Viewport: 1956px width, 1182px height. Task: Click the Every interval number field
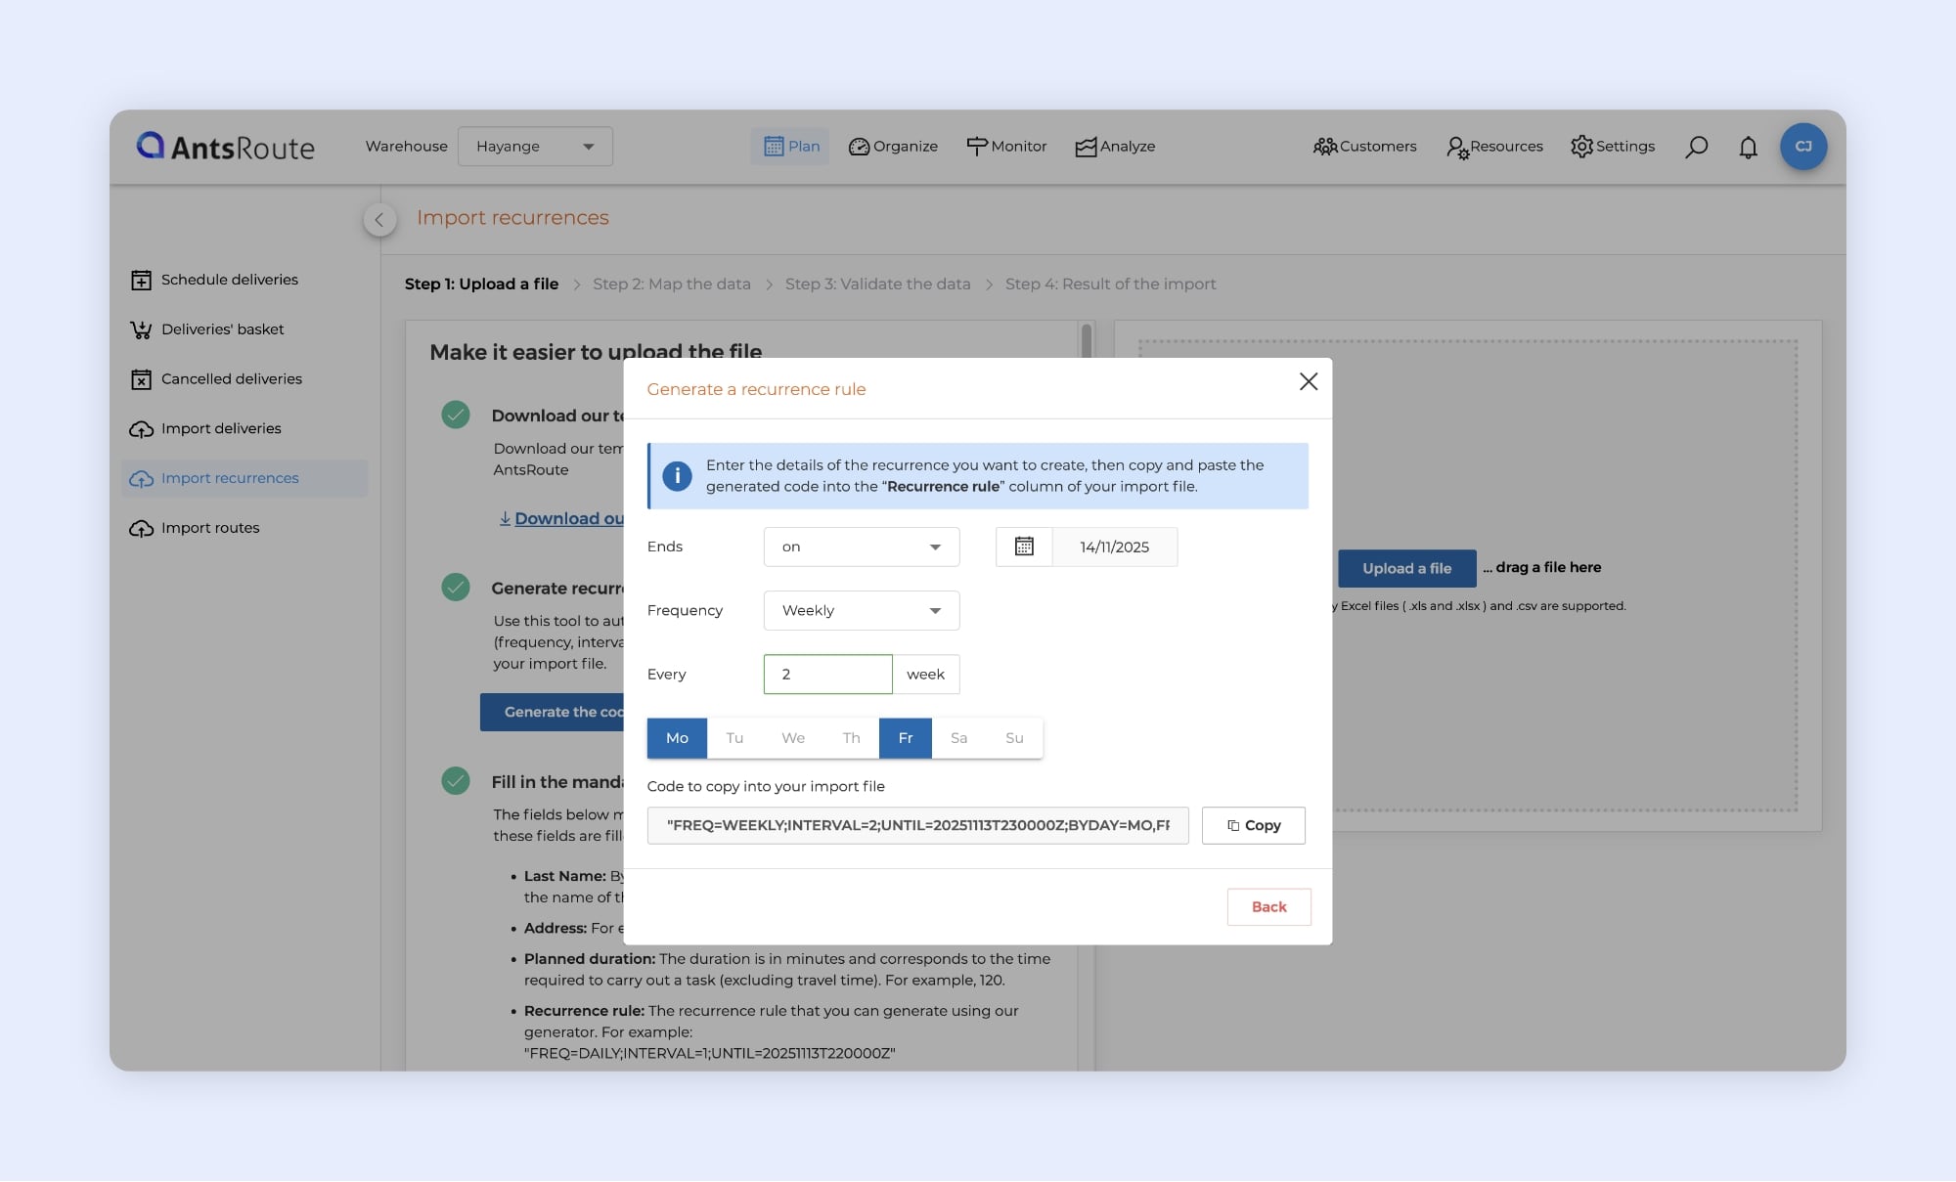click(x=827, y=675)
